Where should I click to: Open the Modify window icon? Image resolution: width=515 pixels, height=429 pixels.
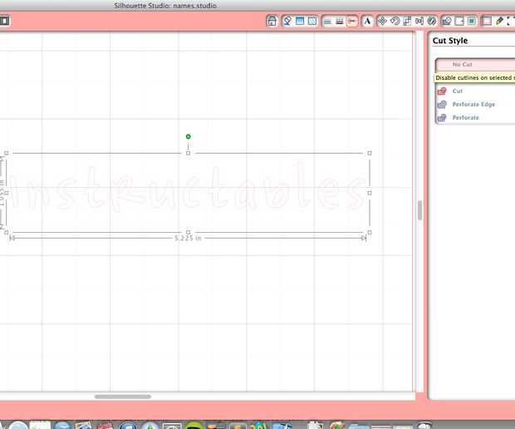432,21
